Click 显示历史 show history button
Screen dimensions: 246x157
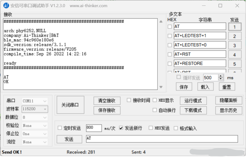[x=229, y=110]
